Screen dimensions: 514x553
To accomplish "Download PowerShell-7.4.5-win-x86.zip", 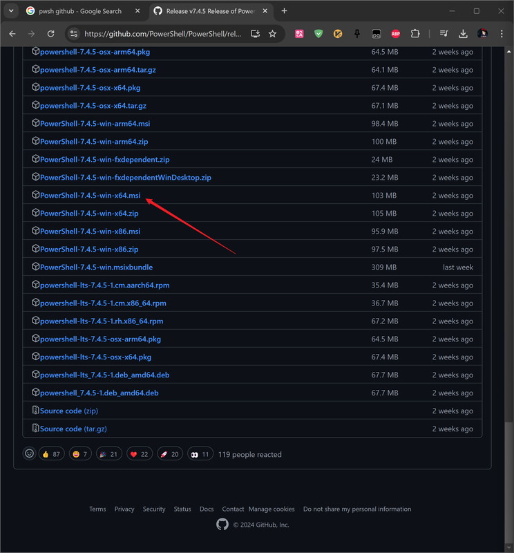I will [x=89, y=250].
